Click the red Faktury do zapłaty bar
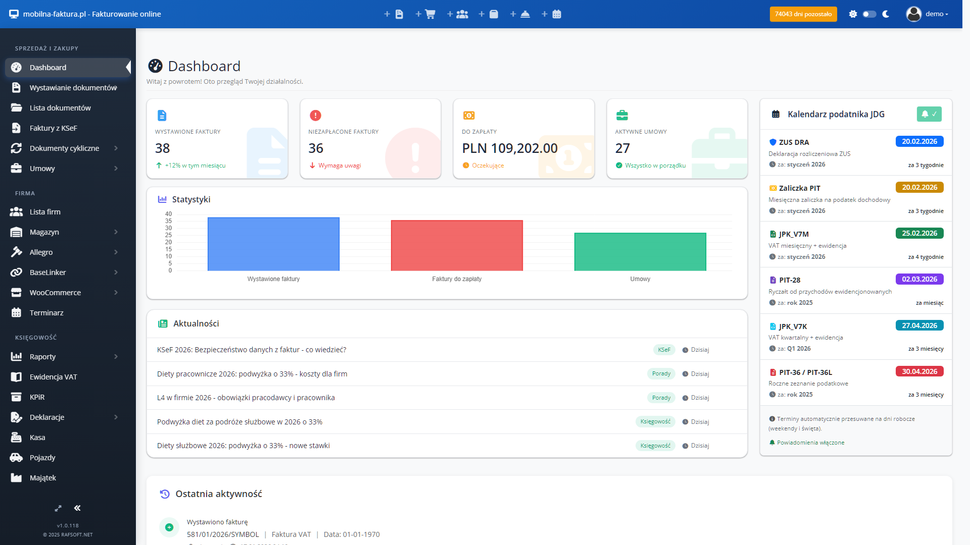This screenshot has height=545, width=970. point(457,246)
